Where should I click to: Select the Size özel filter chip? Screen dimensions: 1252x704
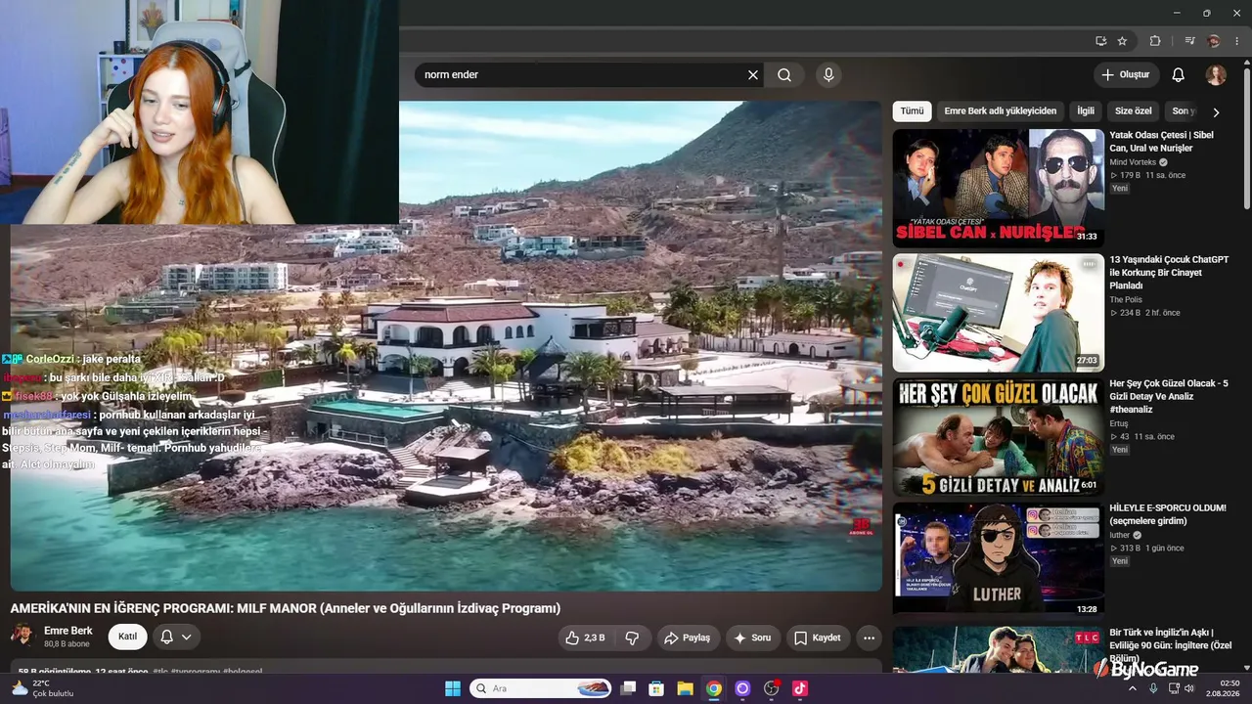coord(1134,111)
